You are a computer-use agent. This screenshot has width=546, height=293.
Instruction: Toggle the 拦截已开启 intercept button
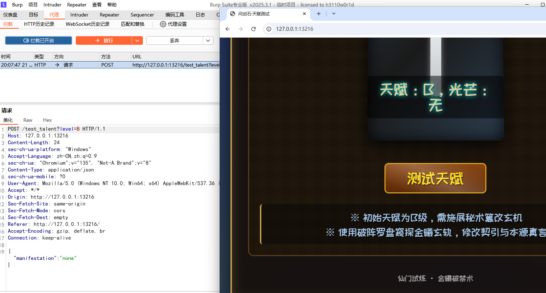click(38, 40)
